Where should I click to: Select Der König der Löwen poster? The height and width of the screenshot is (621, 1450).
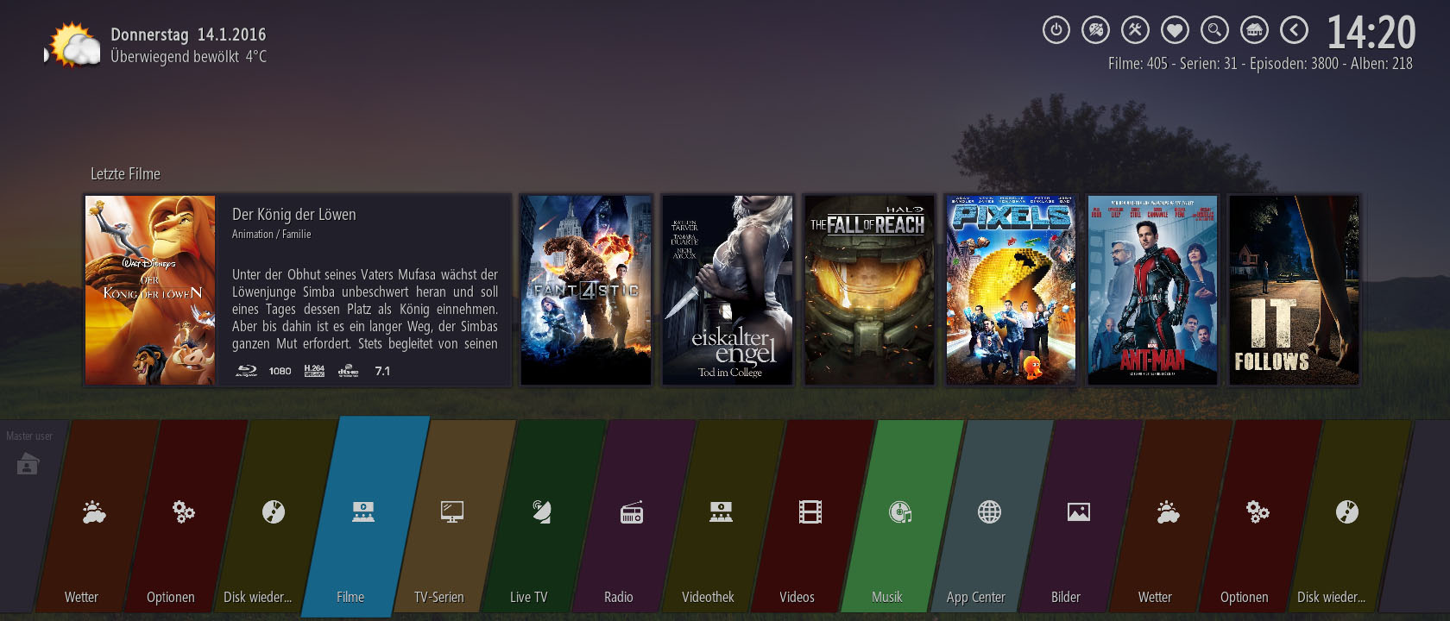click(x=150, y=290)
